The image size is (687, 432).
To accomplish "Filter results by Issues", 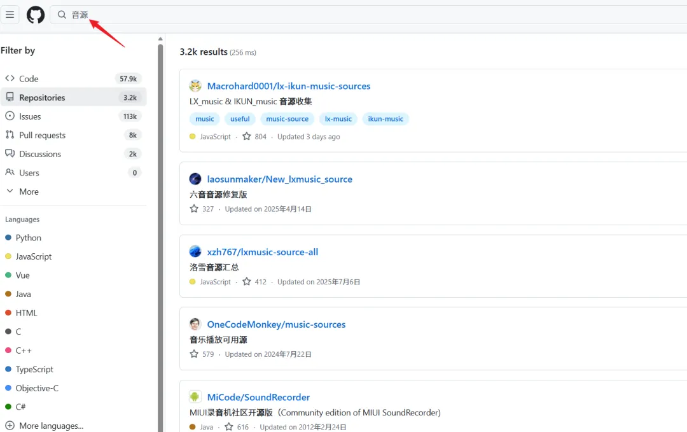I will [x=73, y=116].
